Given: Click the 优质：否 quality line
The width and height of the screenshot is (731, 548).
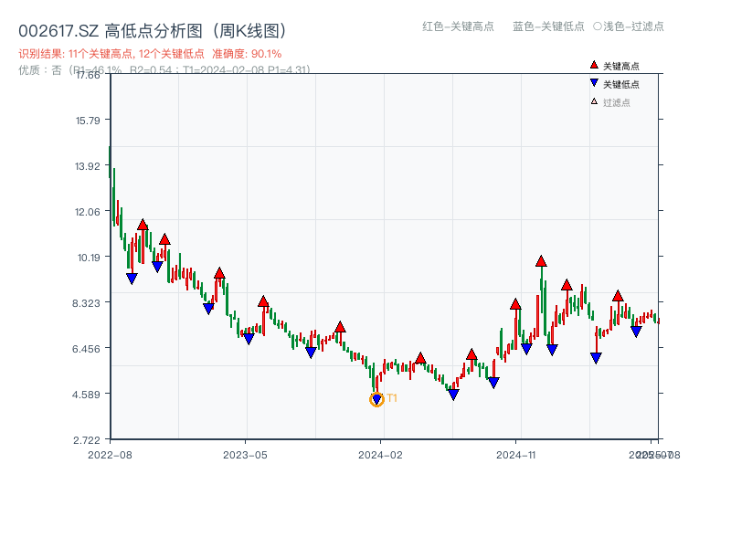Looking at the screenshot, I should pyautogui.click(x=164, y=70).
